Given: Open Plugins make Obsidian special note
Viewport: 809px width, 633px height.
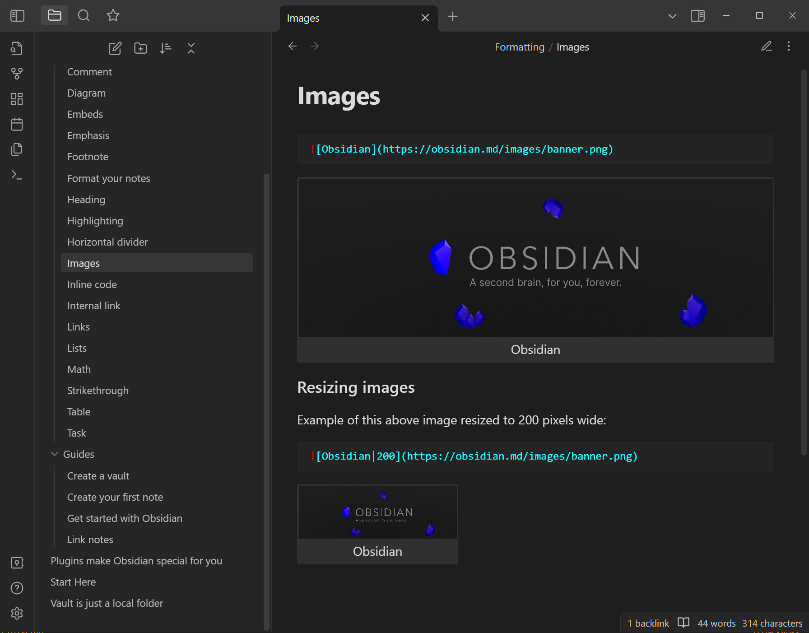Looking at the screenshot, I should [x=149, y=561].
